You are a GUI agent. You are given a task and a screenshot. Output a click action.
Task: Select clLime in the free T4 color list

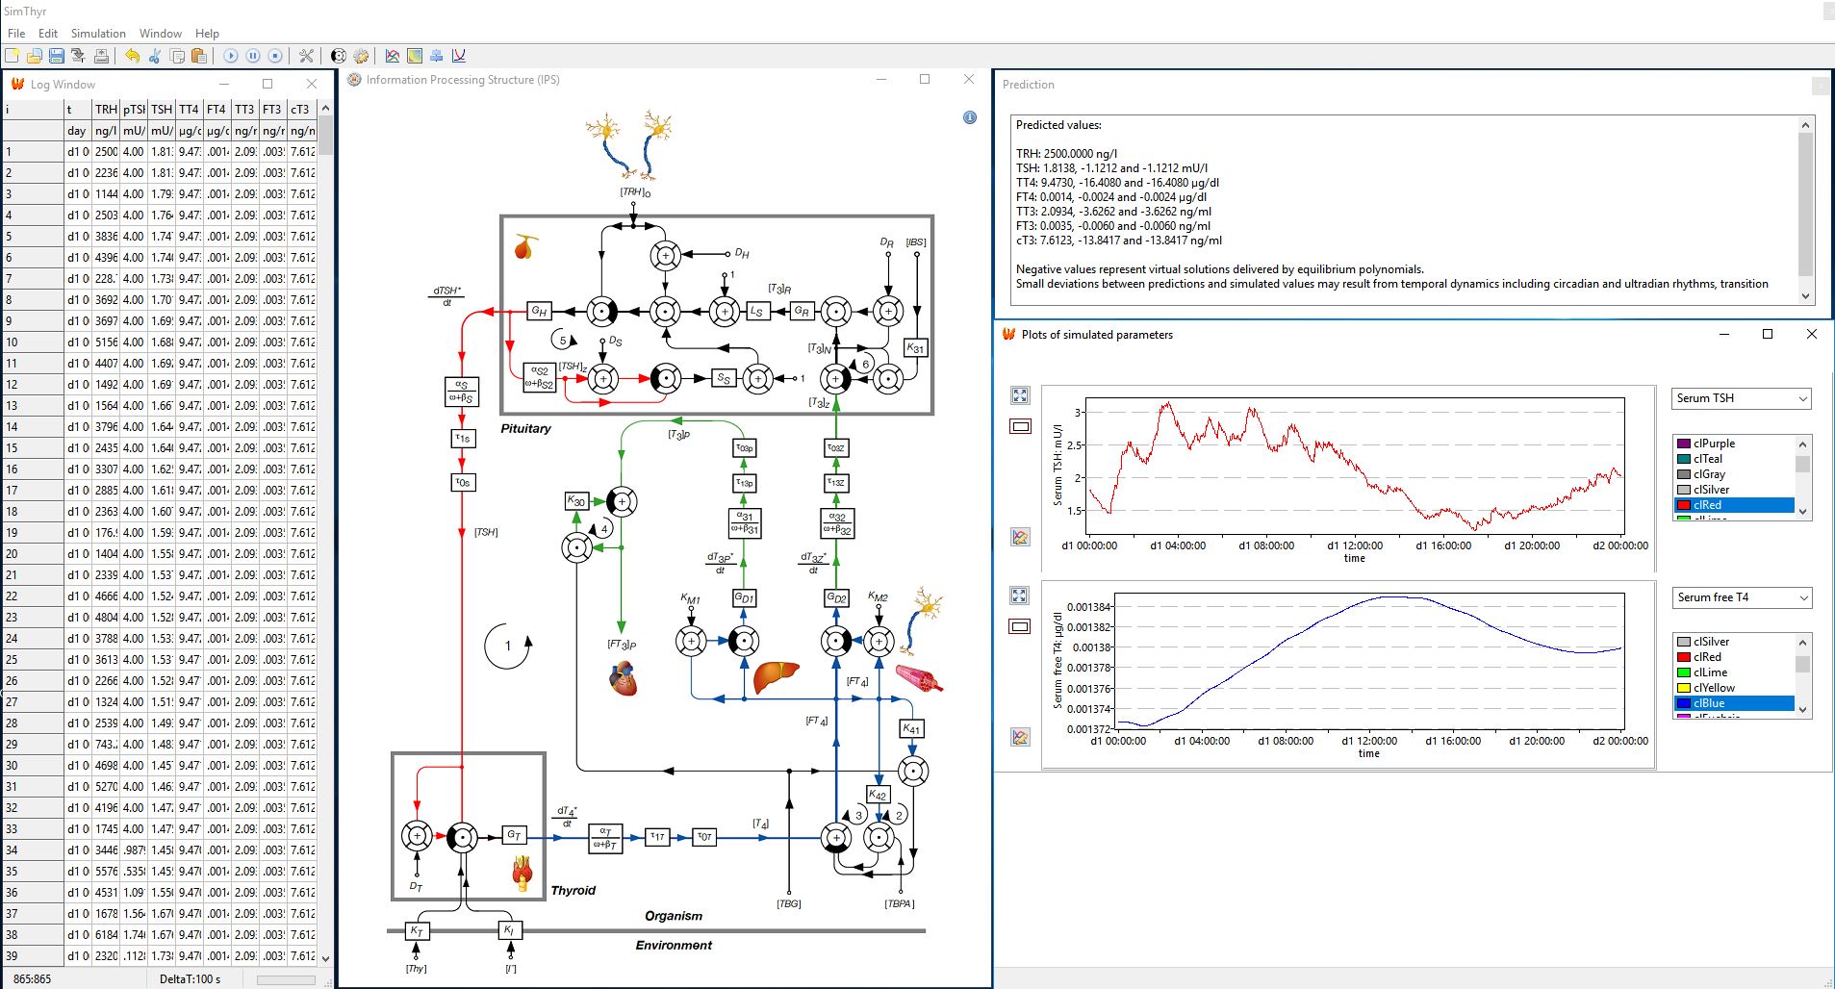pos(1735,672)
